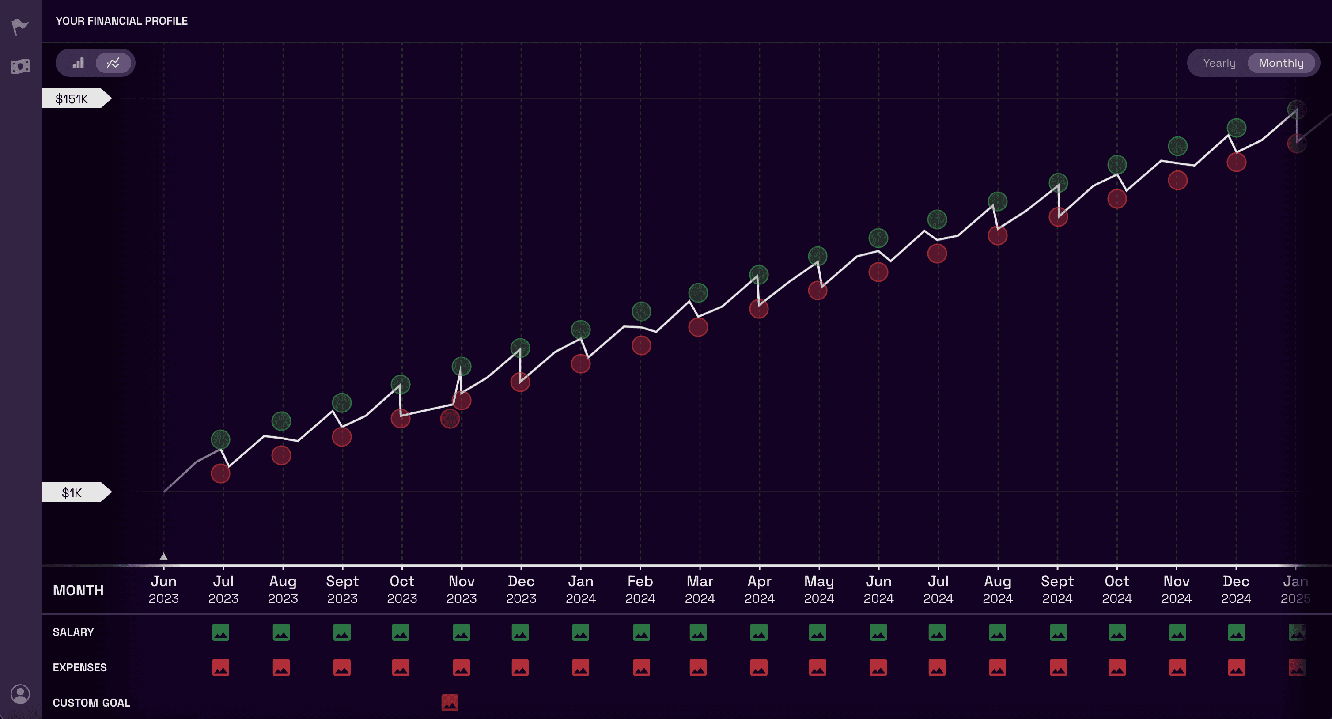Switch to bar chart view
Screen dimensions: 1332x719
tap(78, 63)
